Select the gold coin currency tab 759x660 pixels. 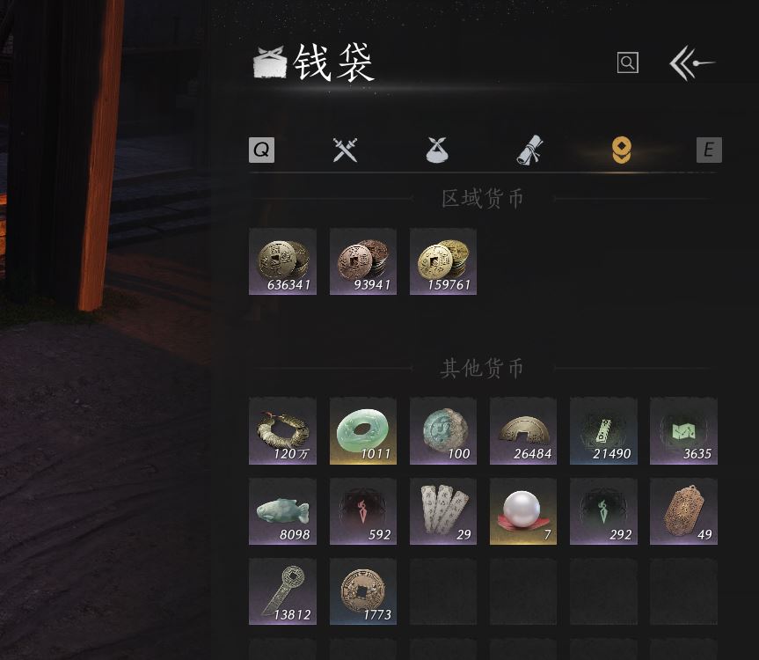click(621, 150)
